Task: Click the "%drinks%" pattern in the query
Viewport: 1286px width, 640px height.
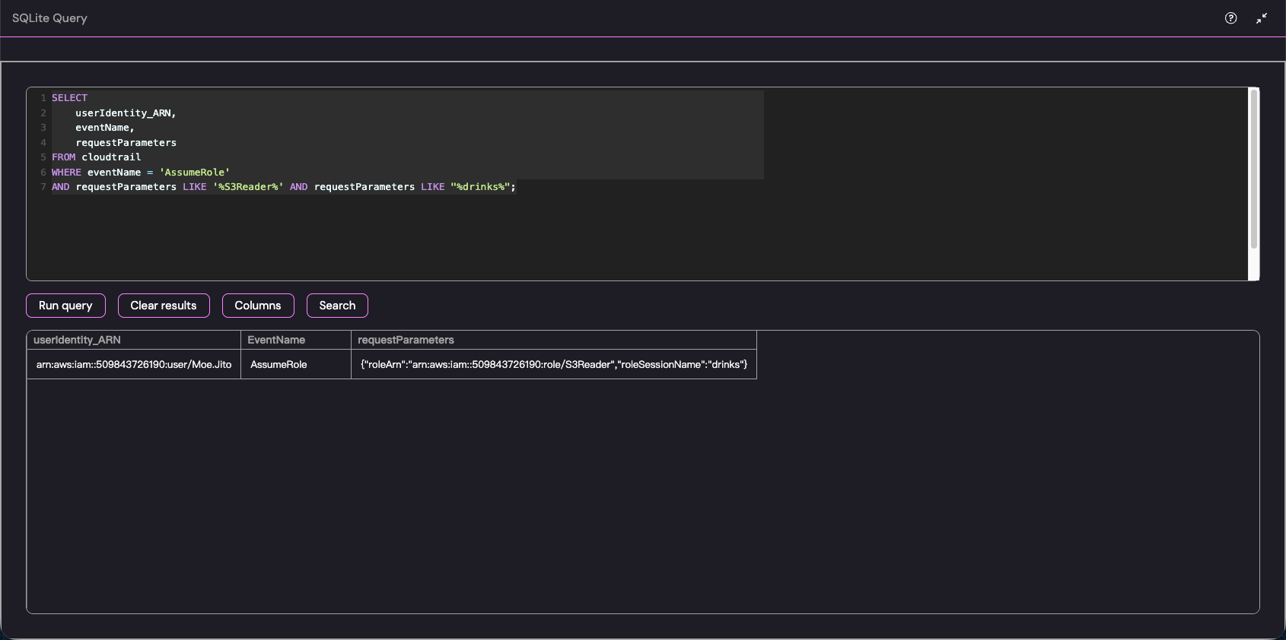Action: (x=480, y=187)
